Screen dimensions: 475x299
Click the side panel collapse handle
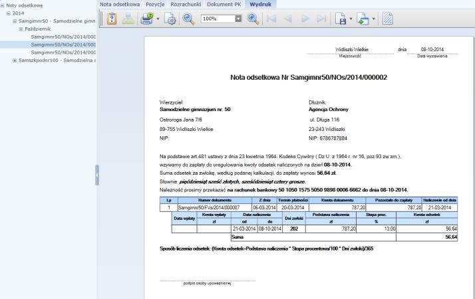coord(97,175)
